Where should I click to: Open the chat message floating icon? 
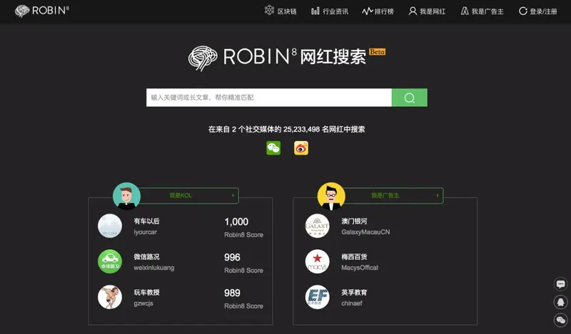point(561,284)
